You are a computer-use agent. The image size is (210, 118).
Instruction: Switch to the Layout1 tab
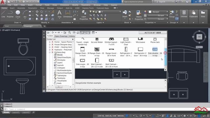point(16,112)
